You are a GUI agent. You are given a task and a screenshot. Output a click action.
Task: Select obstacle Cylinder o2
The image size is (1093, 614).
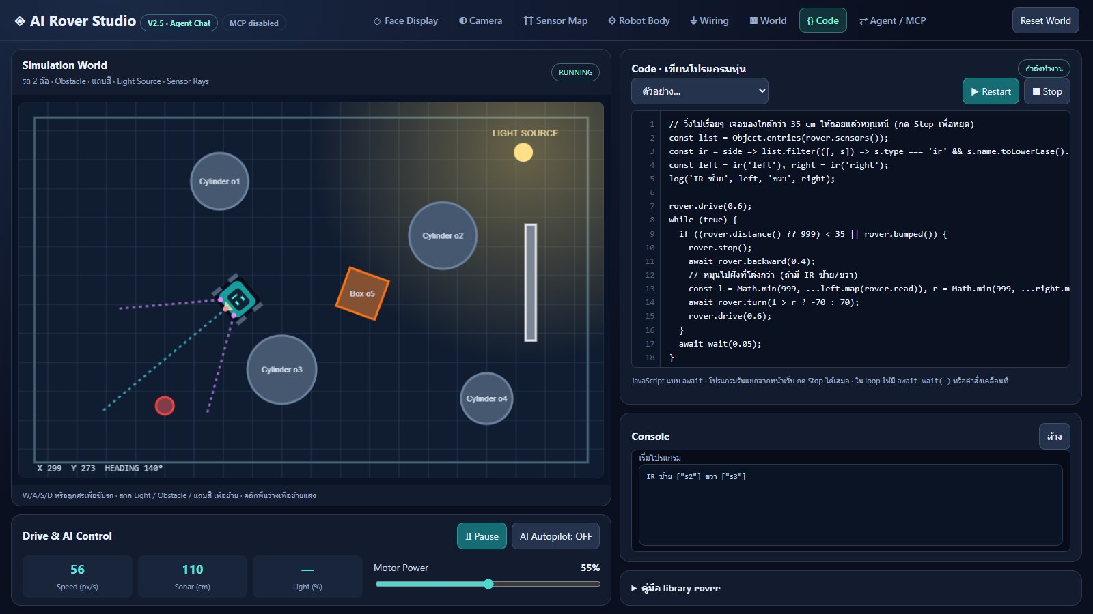click(x=443, y=235)
